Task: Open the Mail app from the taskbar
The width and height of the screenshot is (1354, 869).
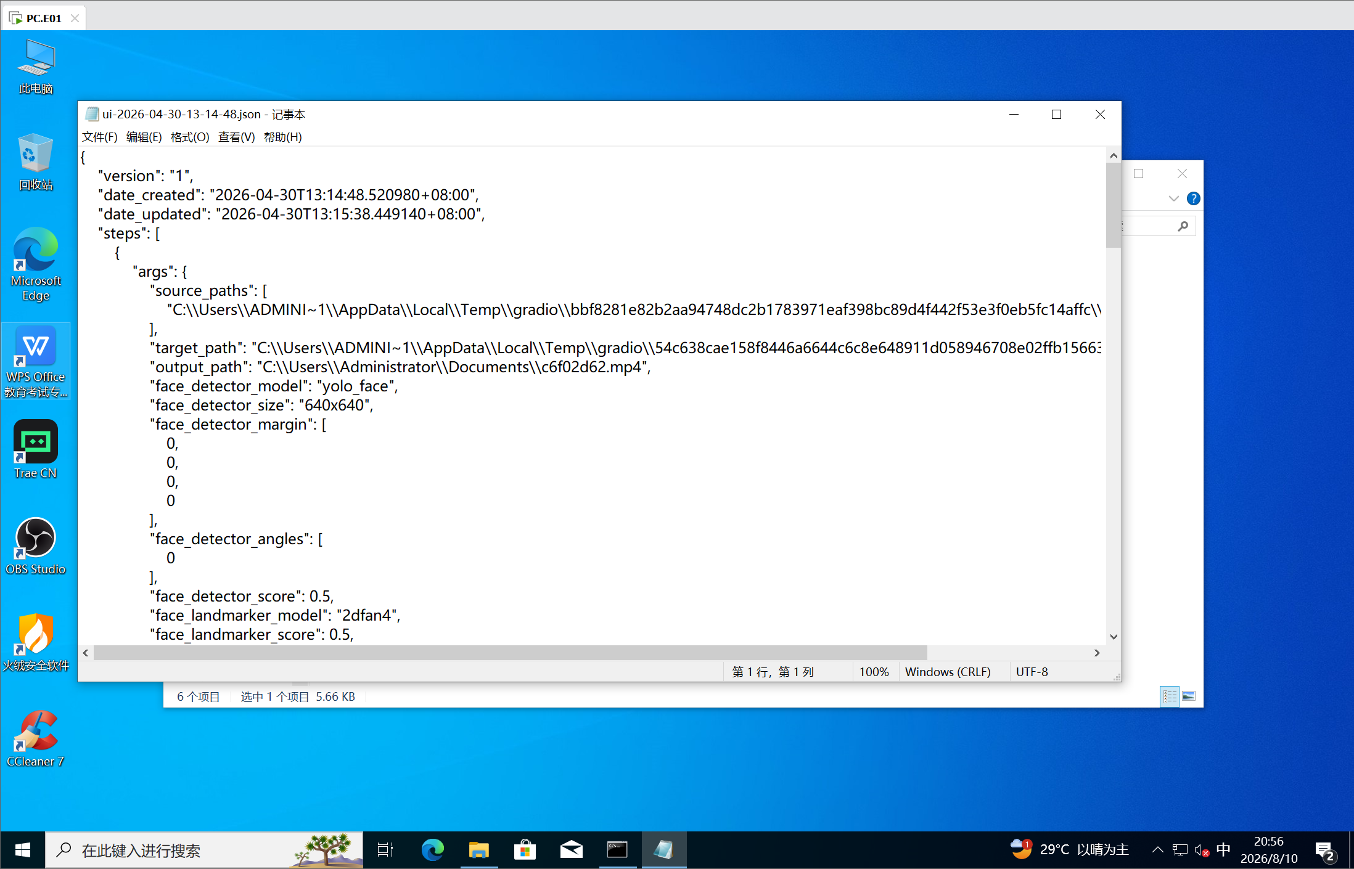Action: [x=572, y=850]
